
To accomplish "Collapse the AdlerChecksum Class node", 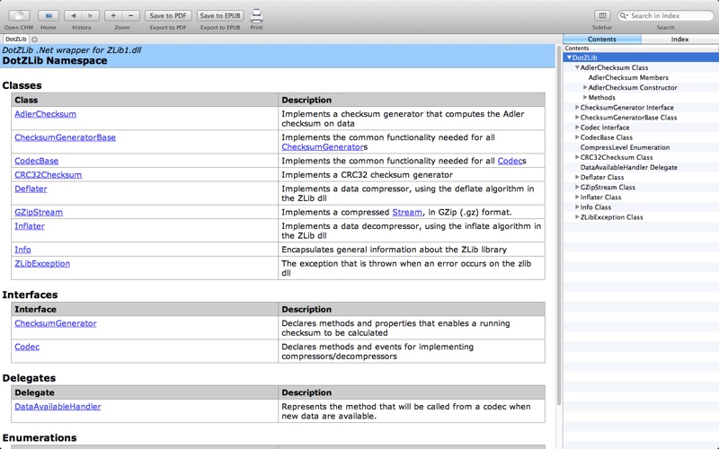I will (577, 67).
